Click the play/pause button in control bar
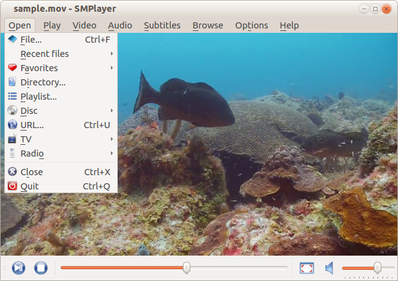This screenshot has width=398, height=281. pos(19,267)
